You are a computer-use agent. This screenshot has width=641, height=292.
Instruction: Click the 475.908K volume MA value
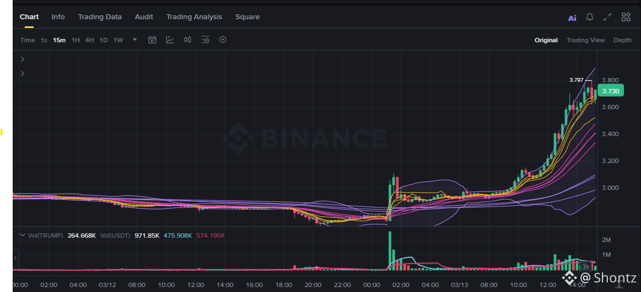pos(178,235)
